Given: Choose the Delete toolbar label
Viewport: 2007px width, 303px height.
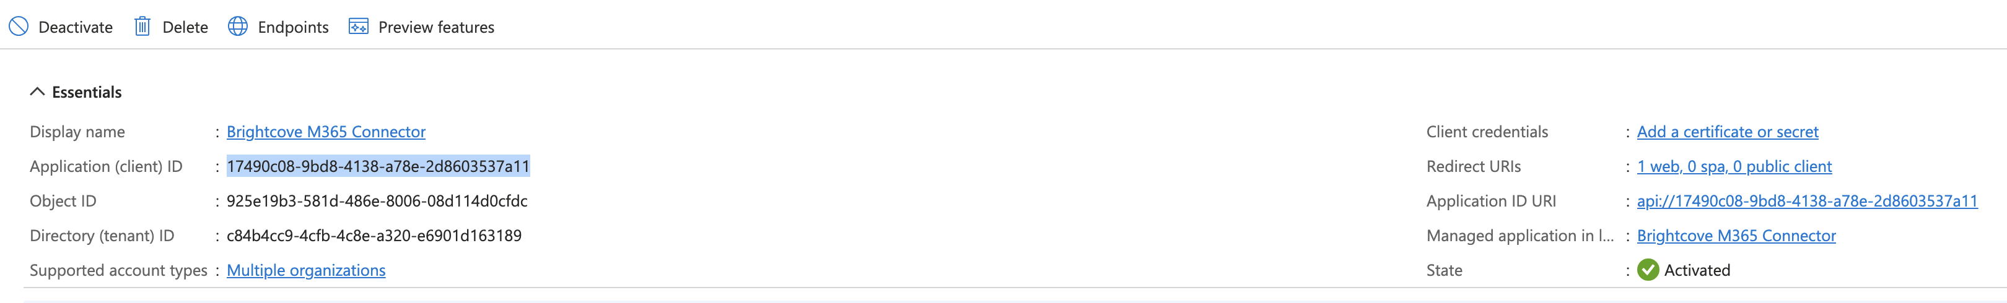Looking at the screenshot, I should click(185, 27).
